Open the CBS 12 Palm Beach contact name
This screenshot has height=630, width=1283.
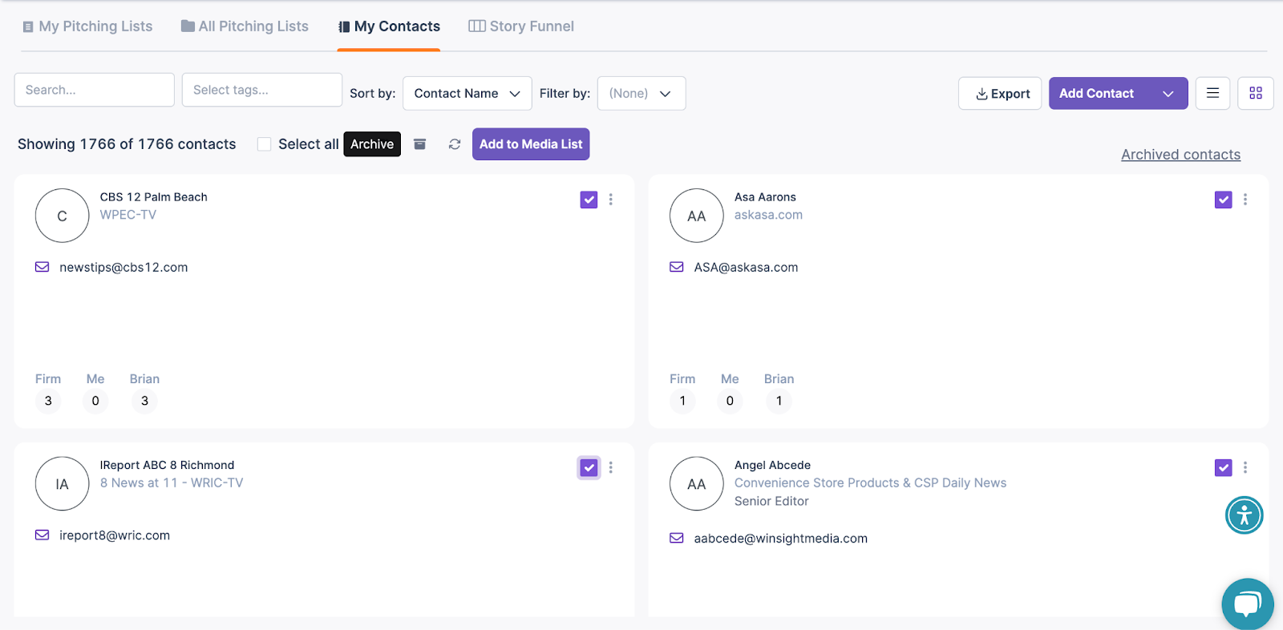coord(153,197)
